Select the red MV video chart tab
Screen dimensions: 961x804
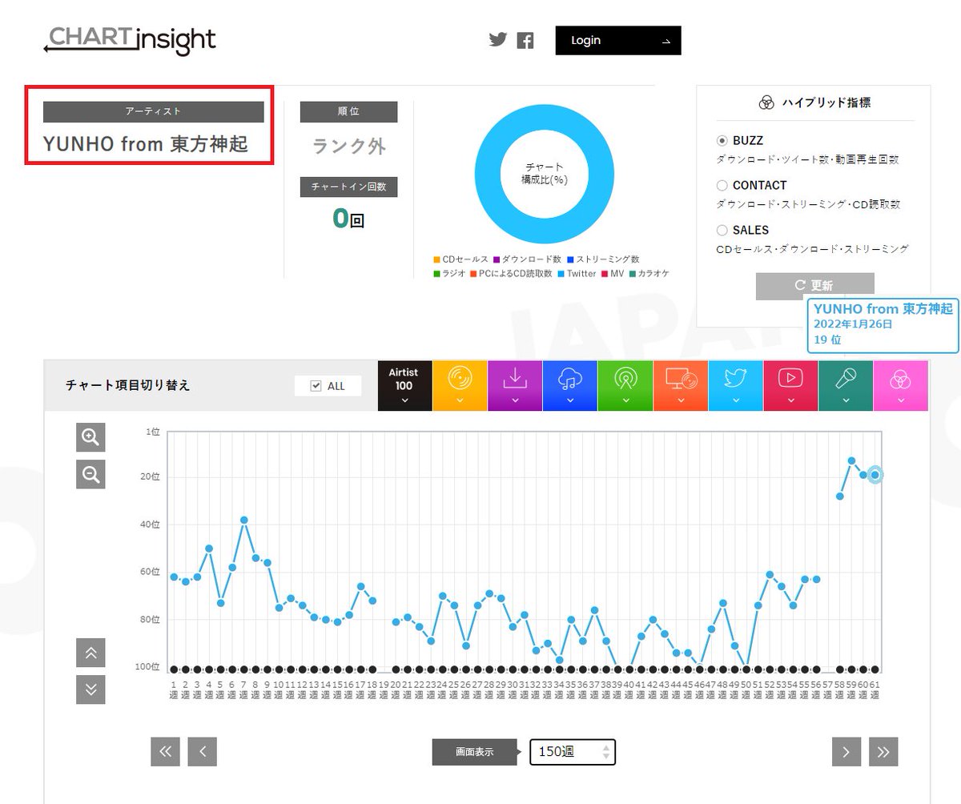coord(790,386)
